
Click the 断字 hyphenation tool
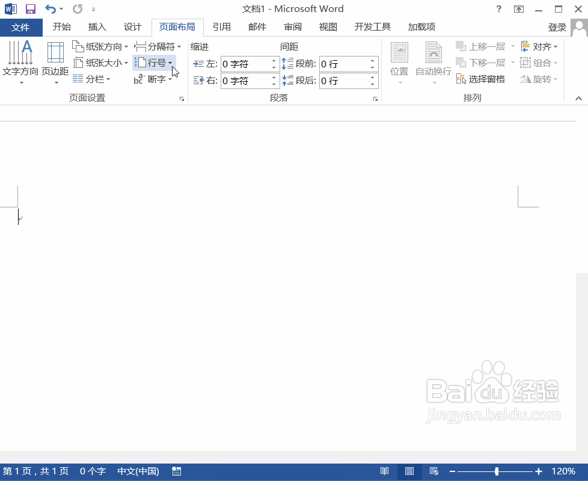coord(155,79)
